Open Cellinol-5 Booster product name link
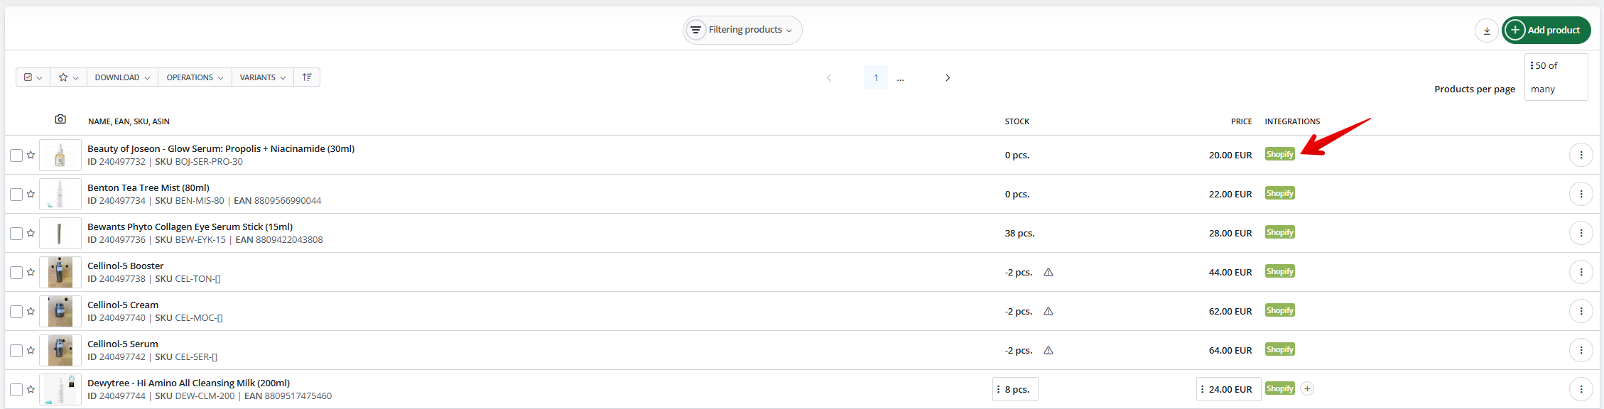This screenshot has width=1604, height=409. 126,266
